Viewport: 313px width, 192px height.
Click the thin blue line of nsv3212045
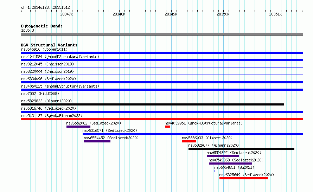pos(162,67)
